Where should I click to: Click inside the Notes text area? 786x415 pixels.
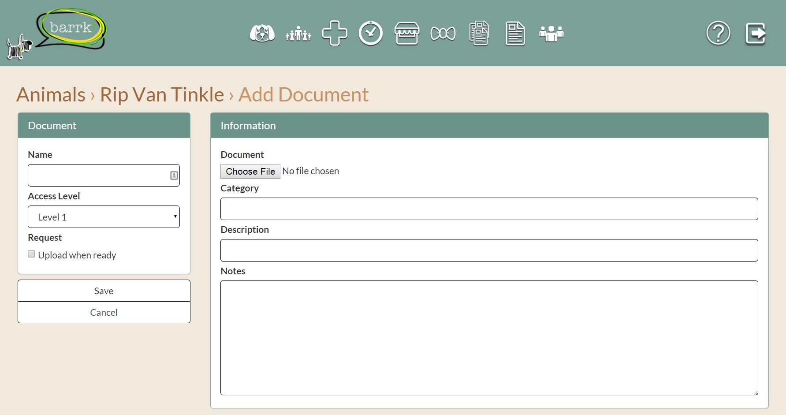pyautogui.click(x=489, y=338)
